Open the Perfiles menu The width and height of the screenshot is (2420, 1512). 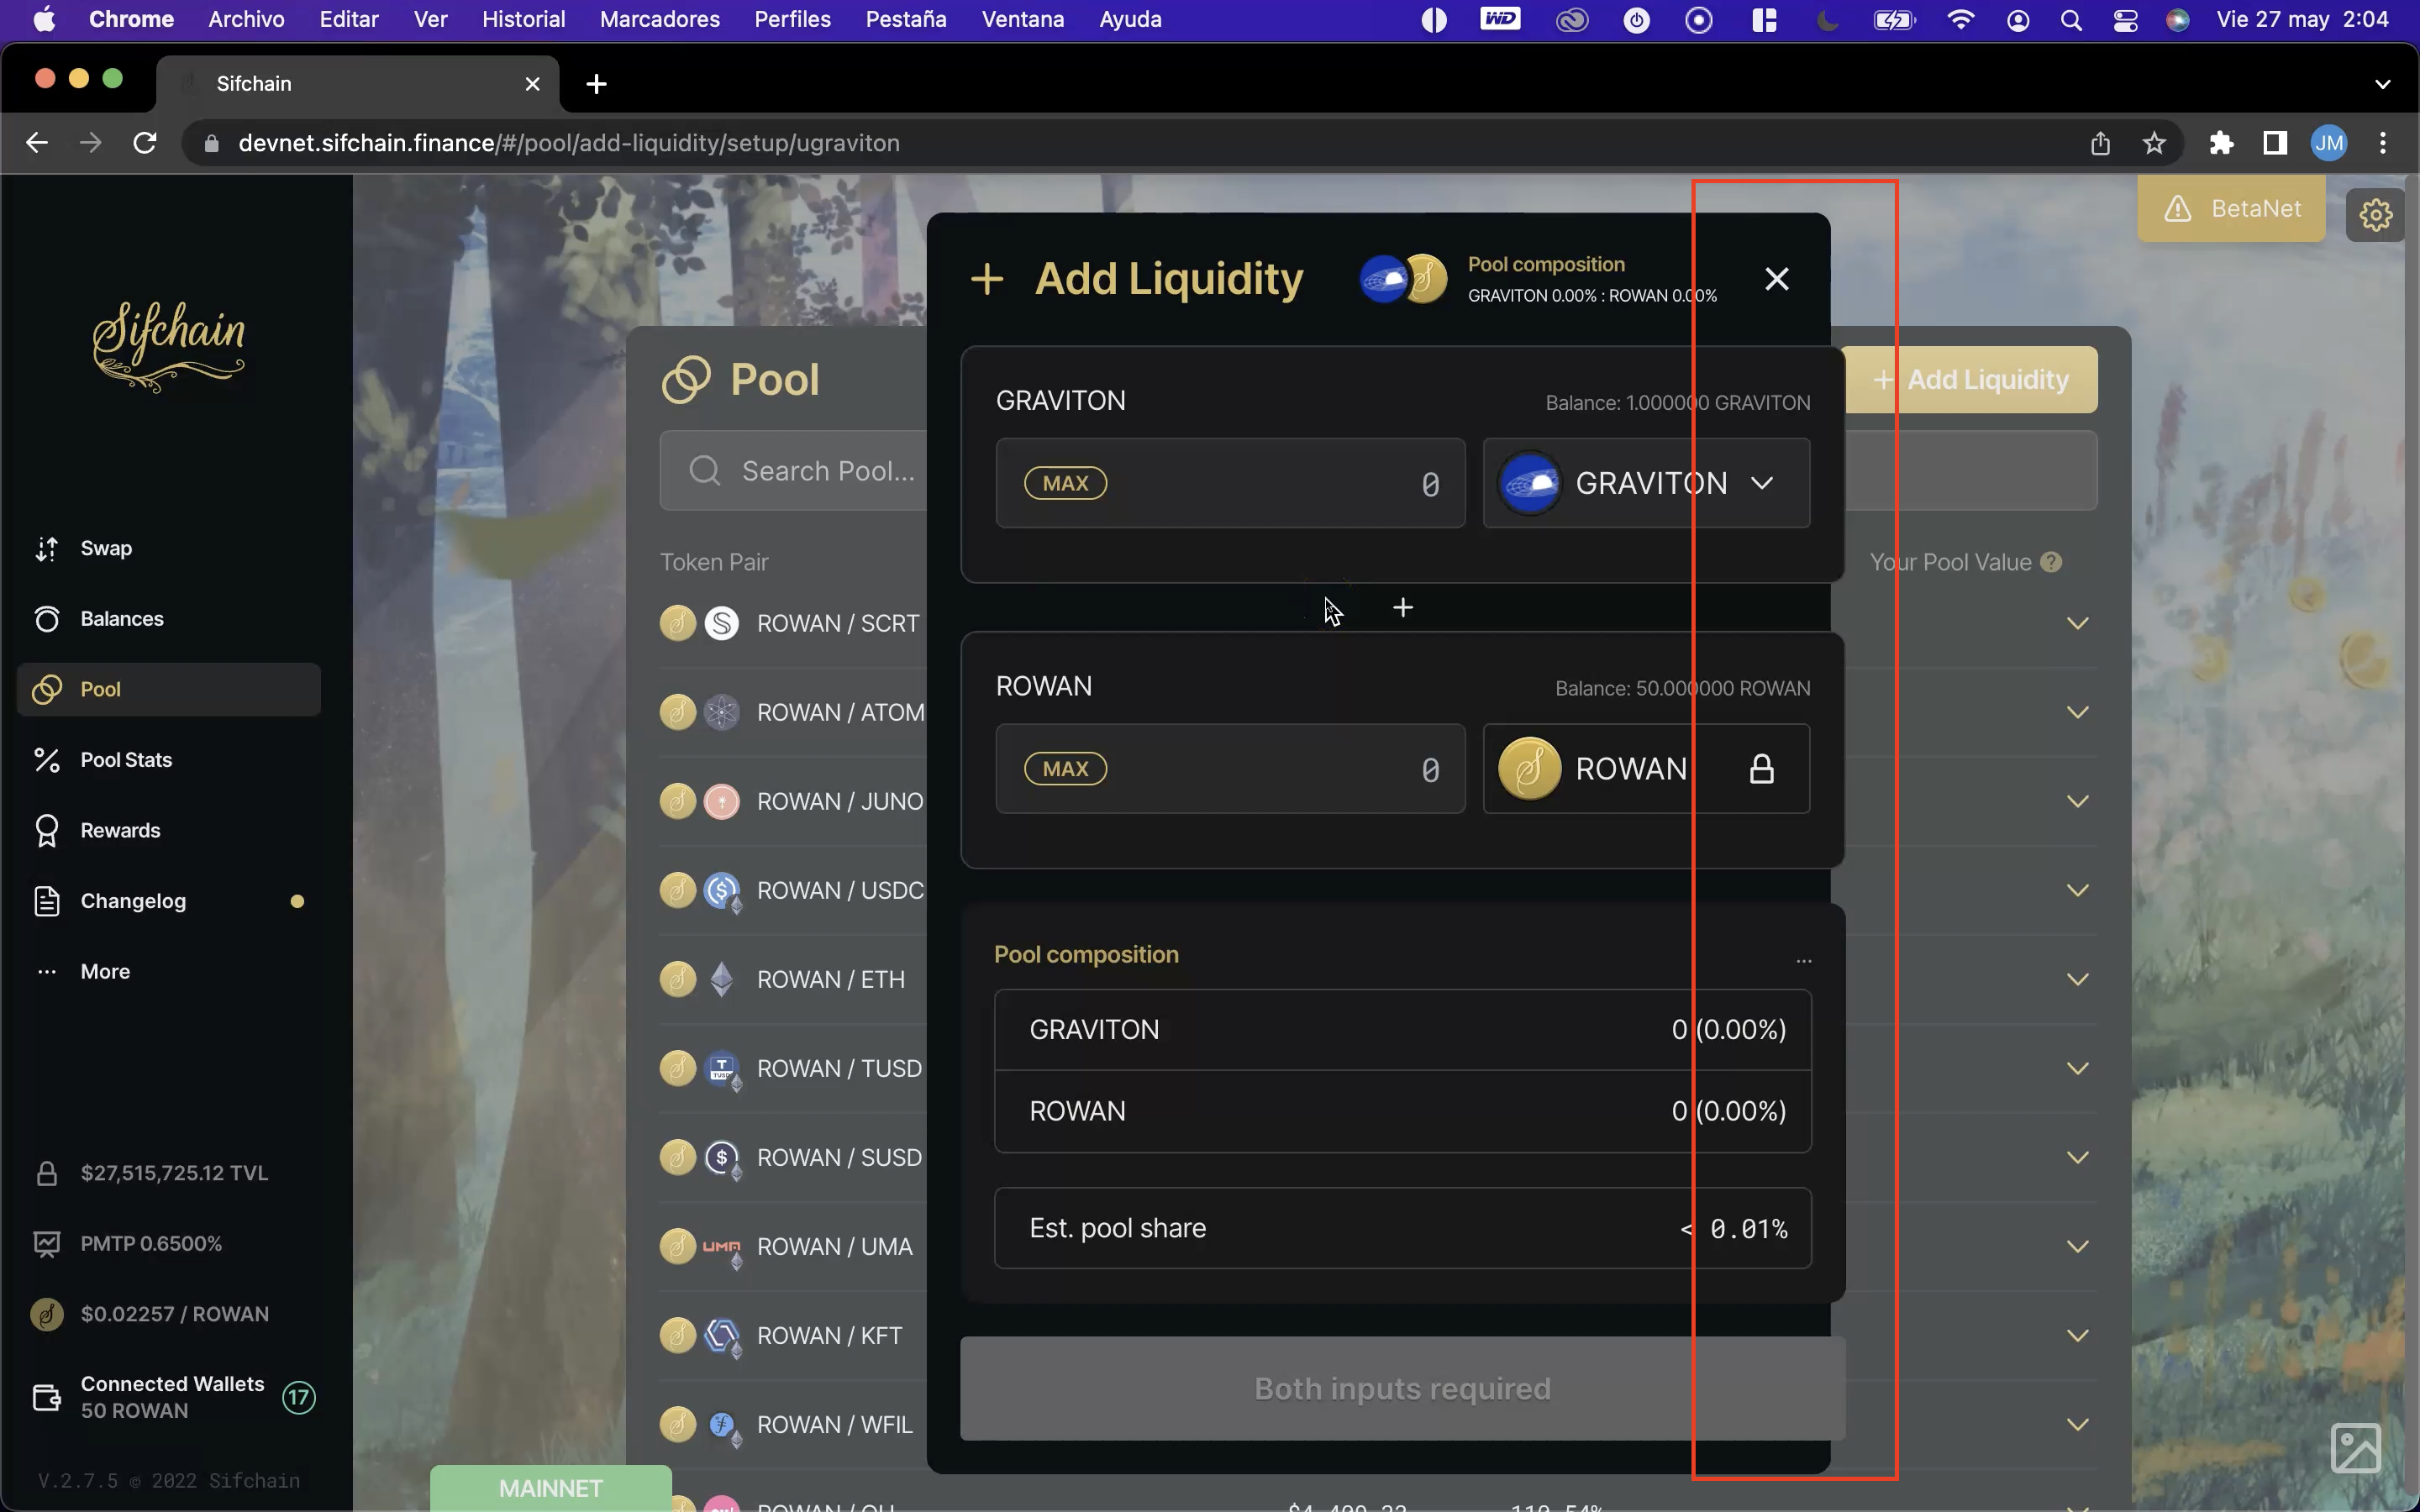[792, 19]
